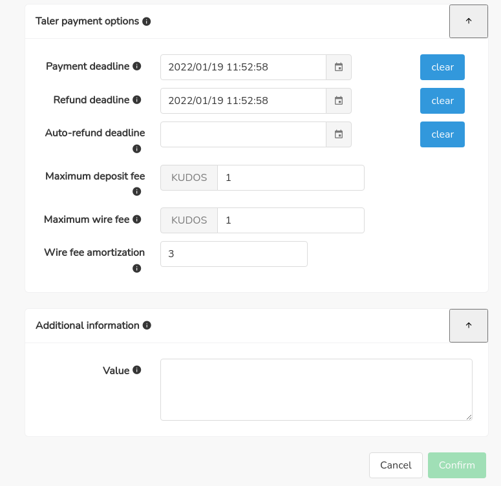
Task: Click info icon under Wire fee amortization
Action: click(137, 268)
